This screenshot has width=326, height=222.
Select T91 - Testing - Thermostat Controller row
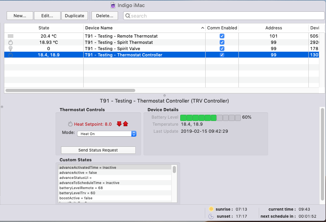161,55
